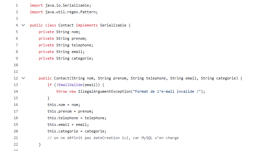Click line number 9 in the gutter
The image size is (256, 151).
(x=16, y=58)
